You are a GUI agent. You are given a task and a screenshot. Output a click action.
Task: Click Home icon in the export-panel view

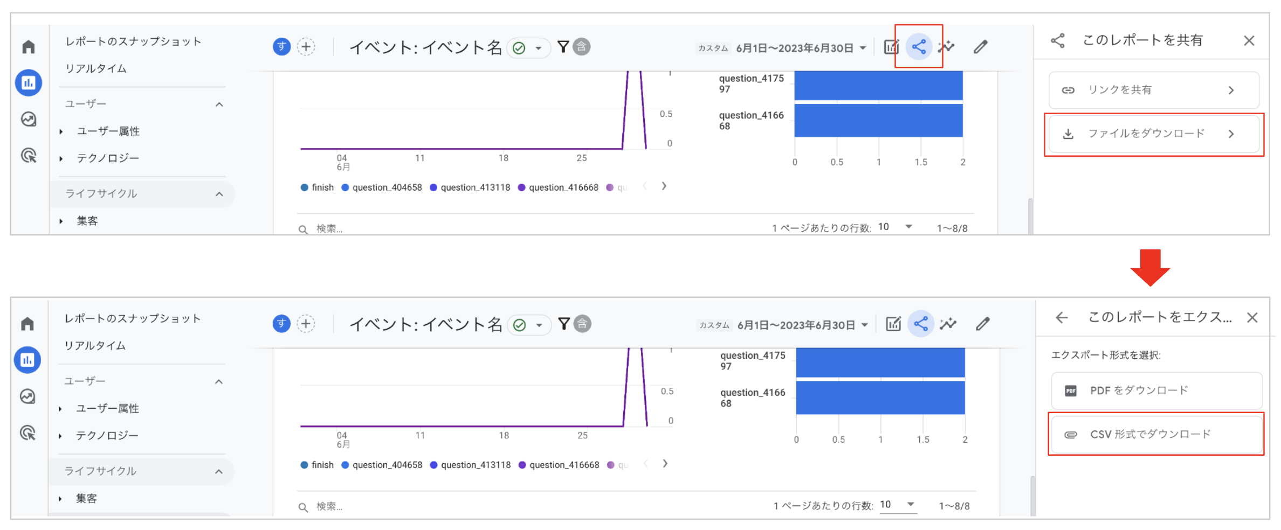pyautogui.click(x=27, y=324)
